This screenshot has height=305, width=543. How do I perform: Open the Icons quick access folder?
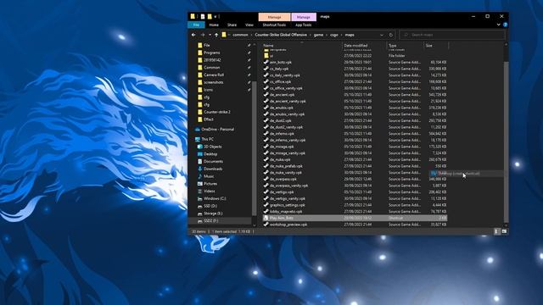click(208, 90)
